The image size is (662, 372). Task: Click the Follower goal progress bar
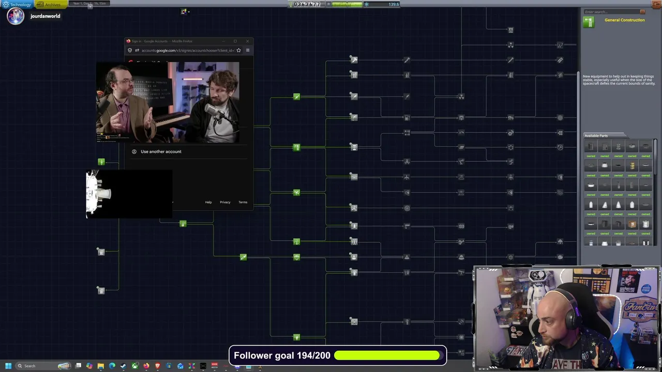point(387,355)
